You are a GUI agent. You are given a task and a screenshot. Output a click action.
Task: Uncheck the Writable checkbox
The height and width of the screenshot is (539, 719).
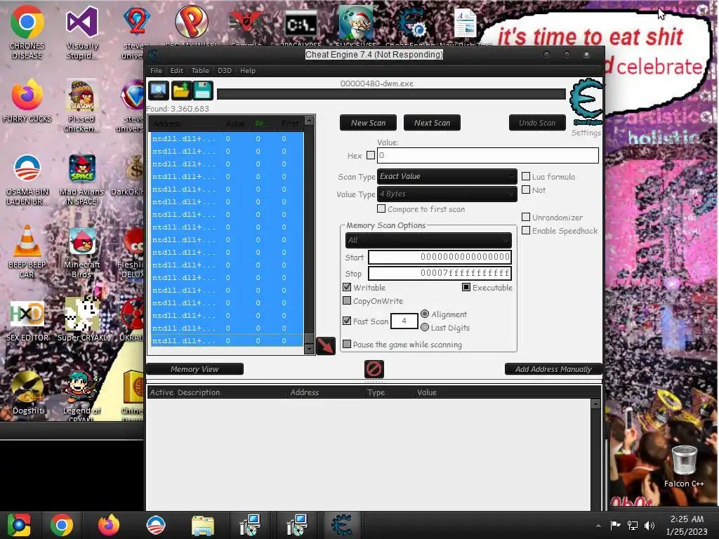click(347, 287)
